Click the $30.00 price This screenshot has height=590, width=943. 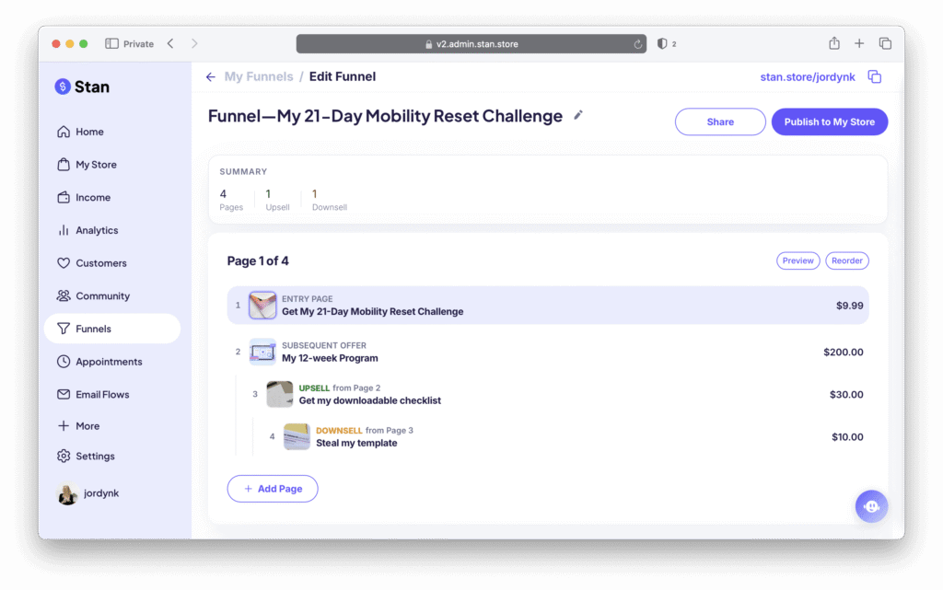tap(846, 395)
